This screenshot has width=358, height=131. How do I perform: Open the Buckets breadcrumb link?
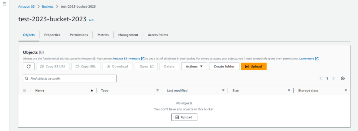48,7
